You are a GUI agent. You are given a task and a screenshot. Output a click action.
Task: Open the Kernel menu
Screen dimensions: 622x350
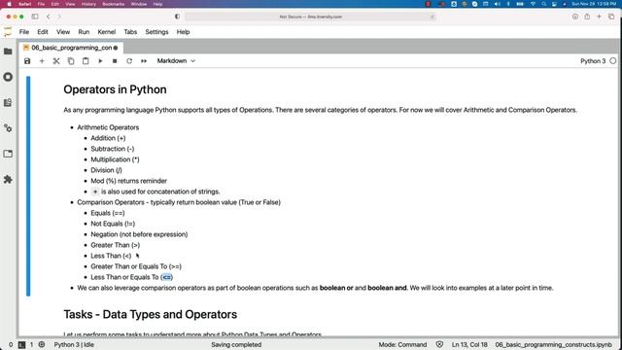[x=107, y=32]
